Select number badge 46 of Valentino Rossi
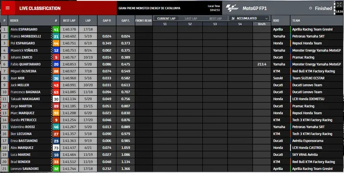The height and width of the screenshot is (173, 344). pyautogui.click(x=56, y=127)
